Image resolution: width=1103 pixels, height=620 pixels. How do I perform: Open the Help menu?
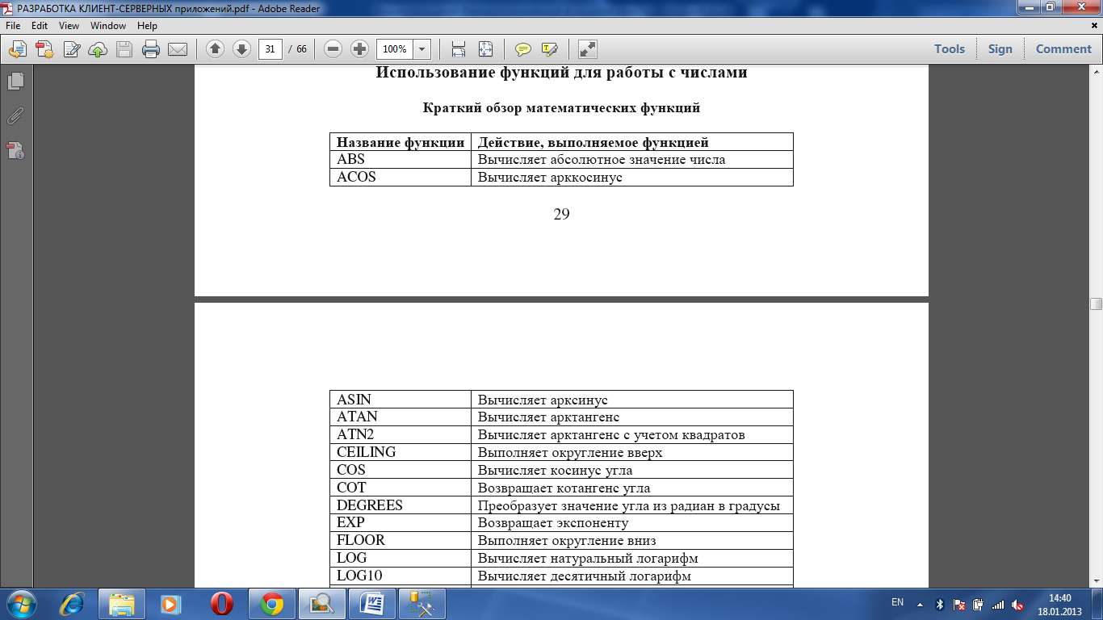pos(147,26)
